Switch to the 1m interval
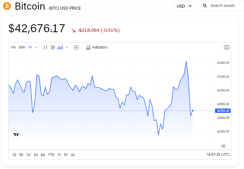Viewport: 244px width, 169px height. [x=13, y=47]
